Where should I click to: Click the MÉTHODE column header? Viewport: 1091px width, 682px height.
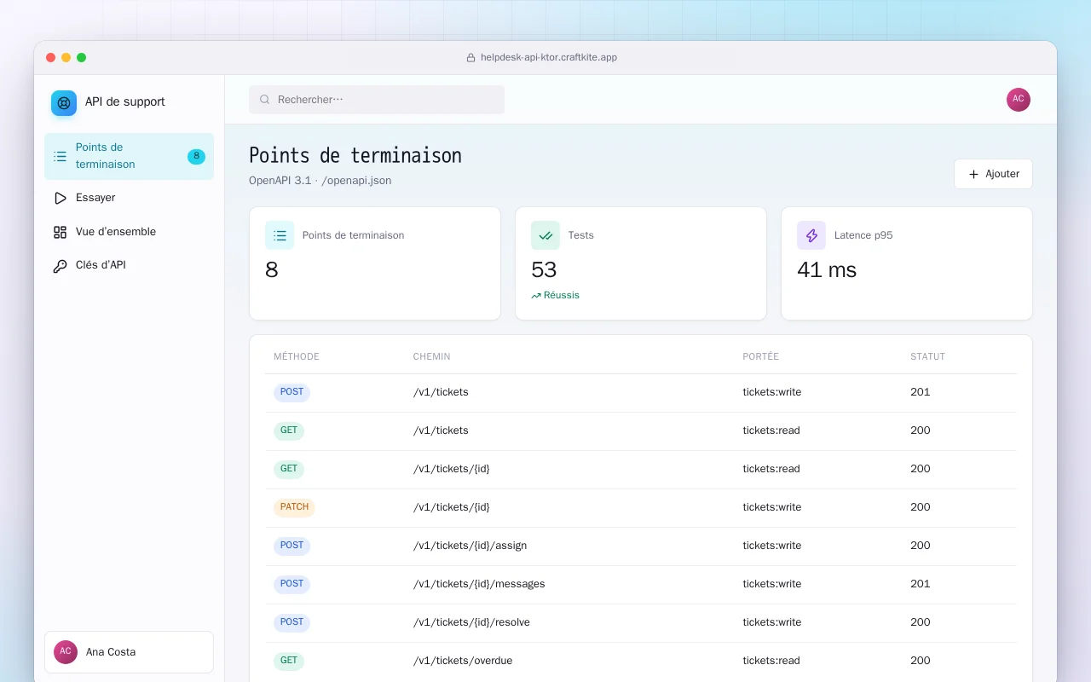tap(297, 356)
